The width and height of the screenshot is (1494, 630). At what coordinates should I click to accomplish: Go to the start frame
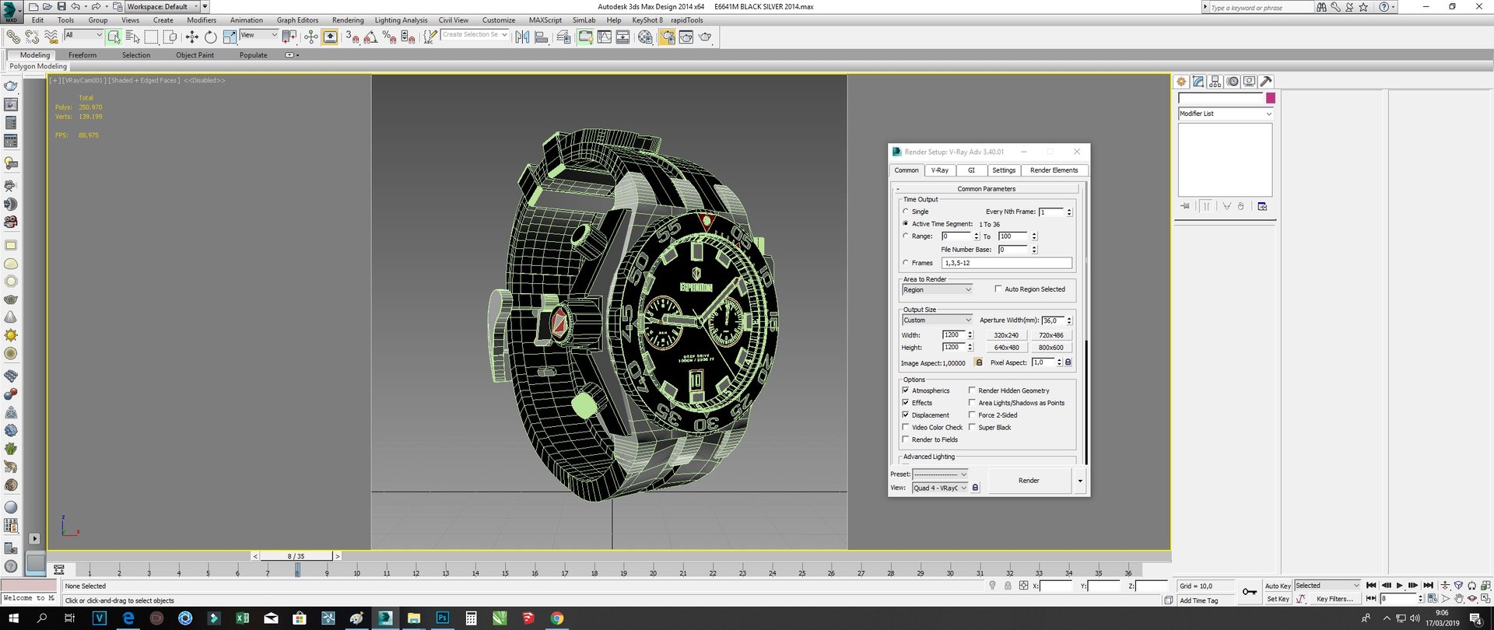point(1371,586)
